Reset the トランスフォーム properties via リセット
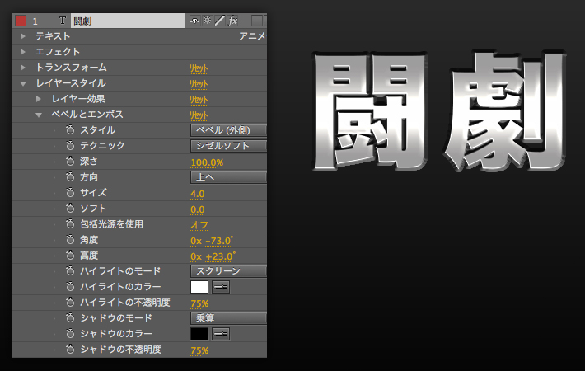The image size is (585, 371). pyautogui.click(x=199, y=68)
